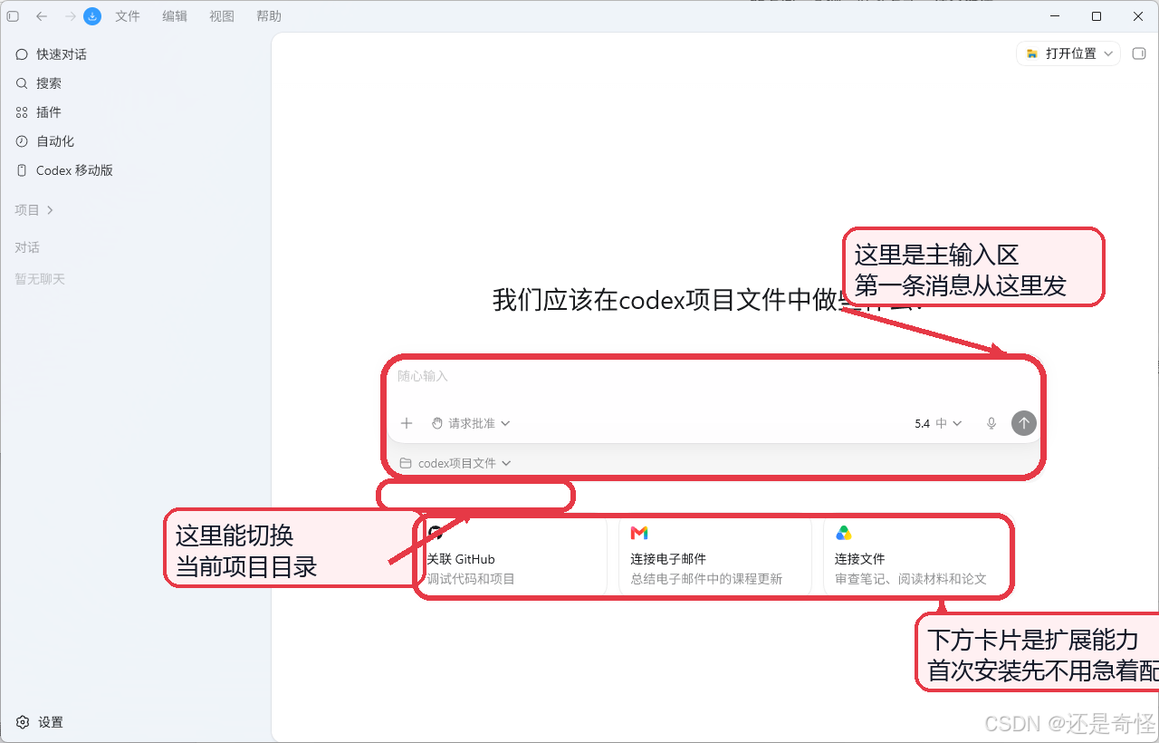1159x743 pixels.
Task: Click the plus attachment icon
Action: tap(407, 423)
